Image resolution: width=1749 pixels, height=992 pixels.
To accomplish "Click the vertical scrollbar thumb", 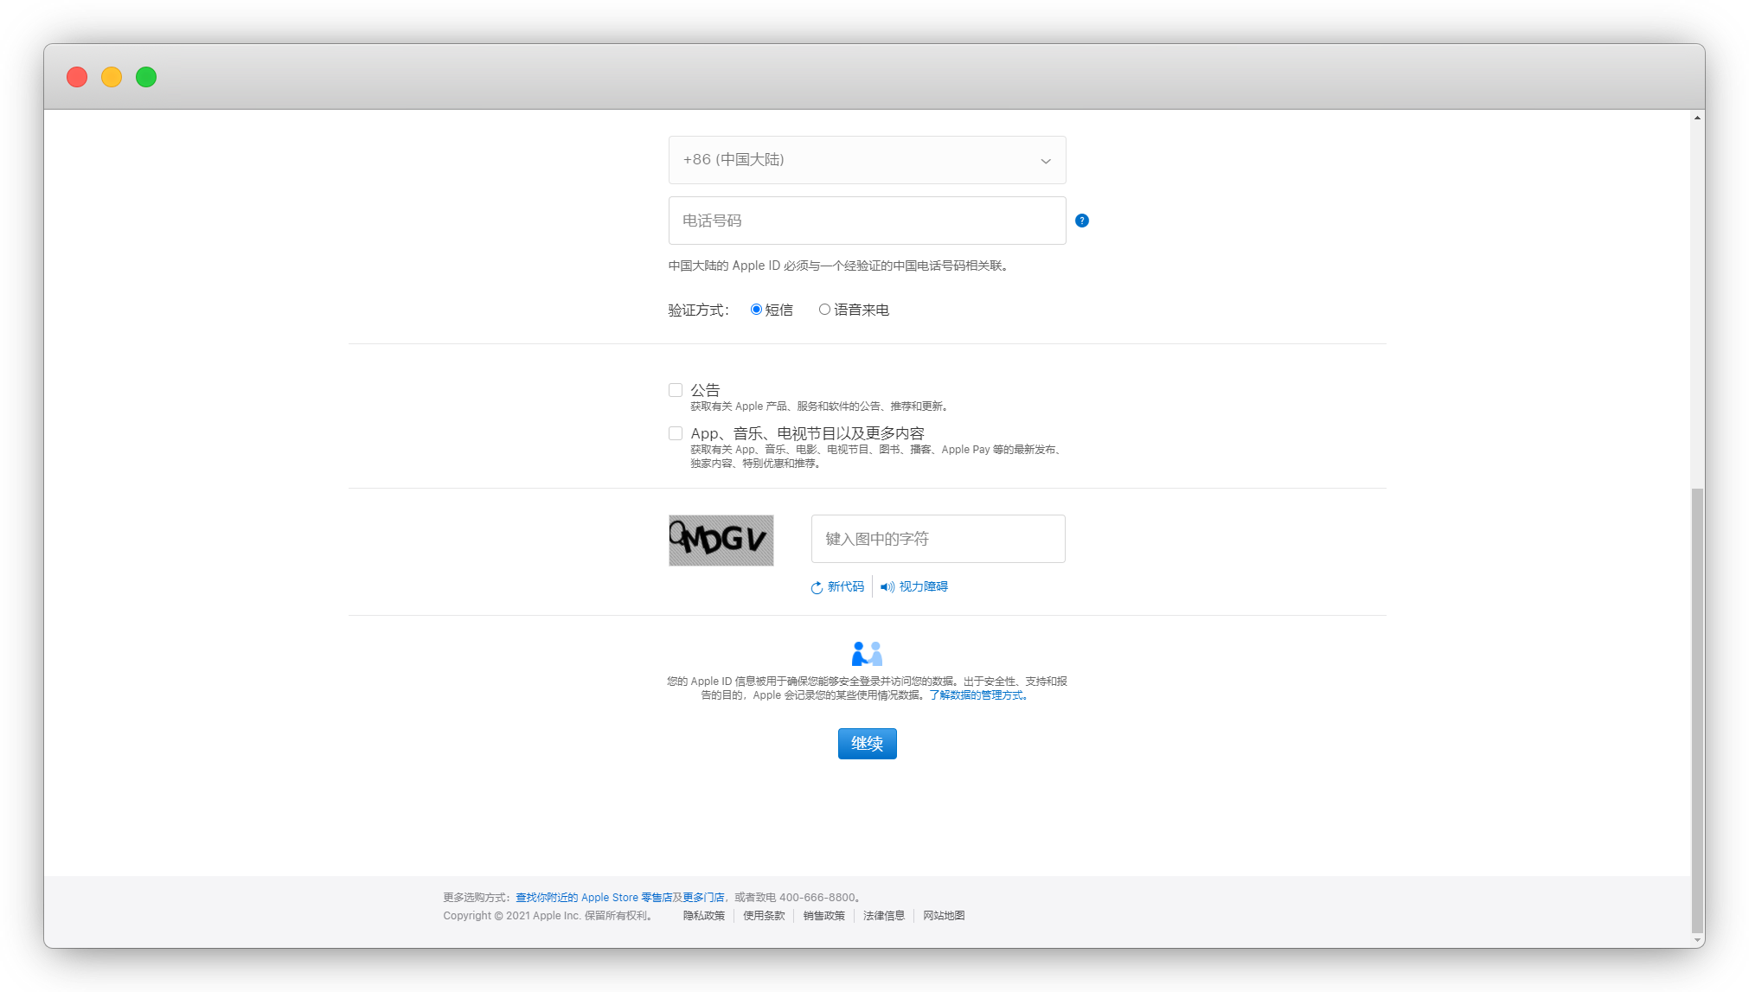I will [1697, 709].
